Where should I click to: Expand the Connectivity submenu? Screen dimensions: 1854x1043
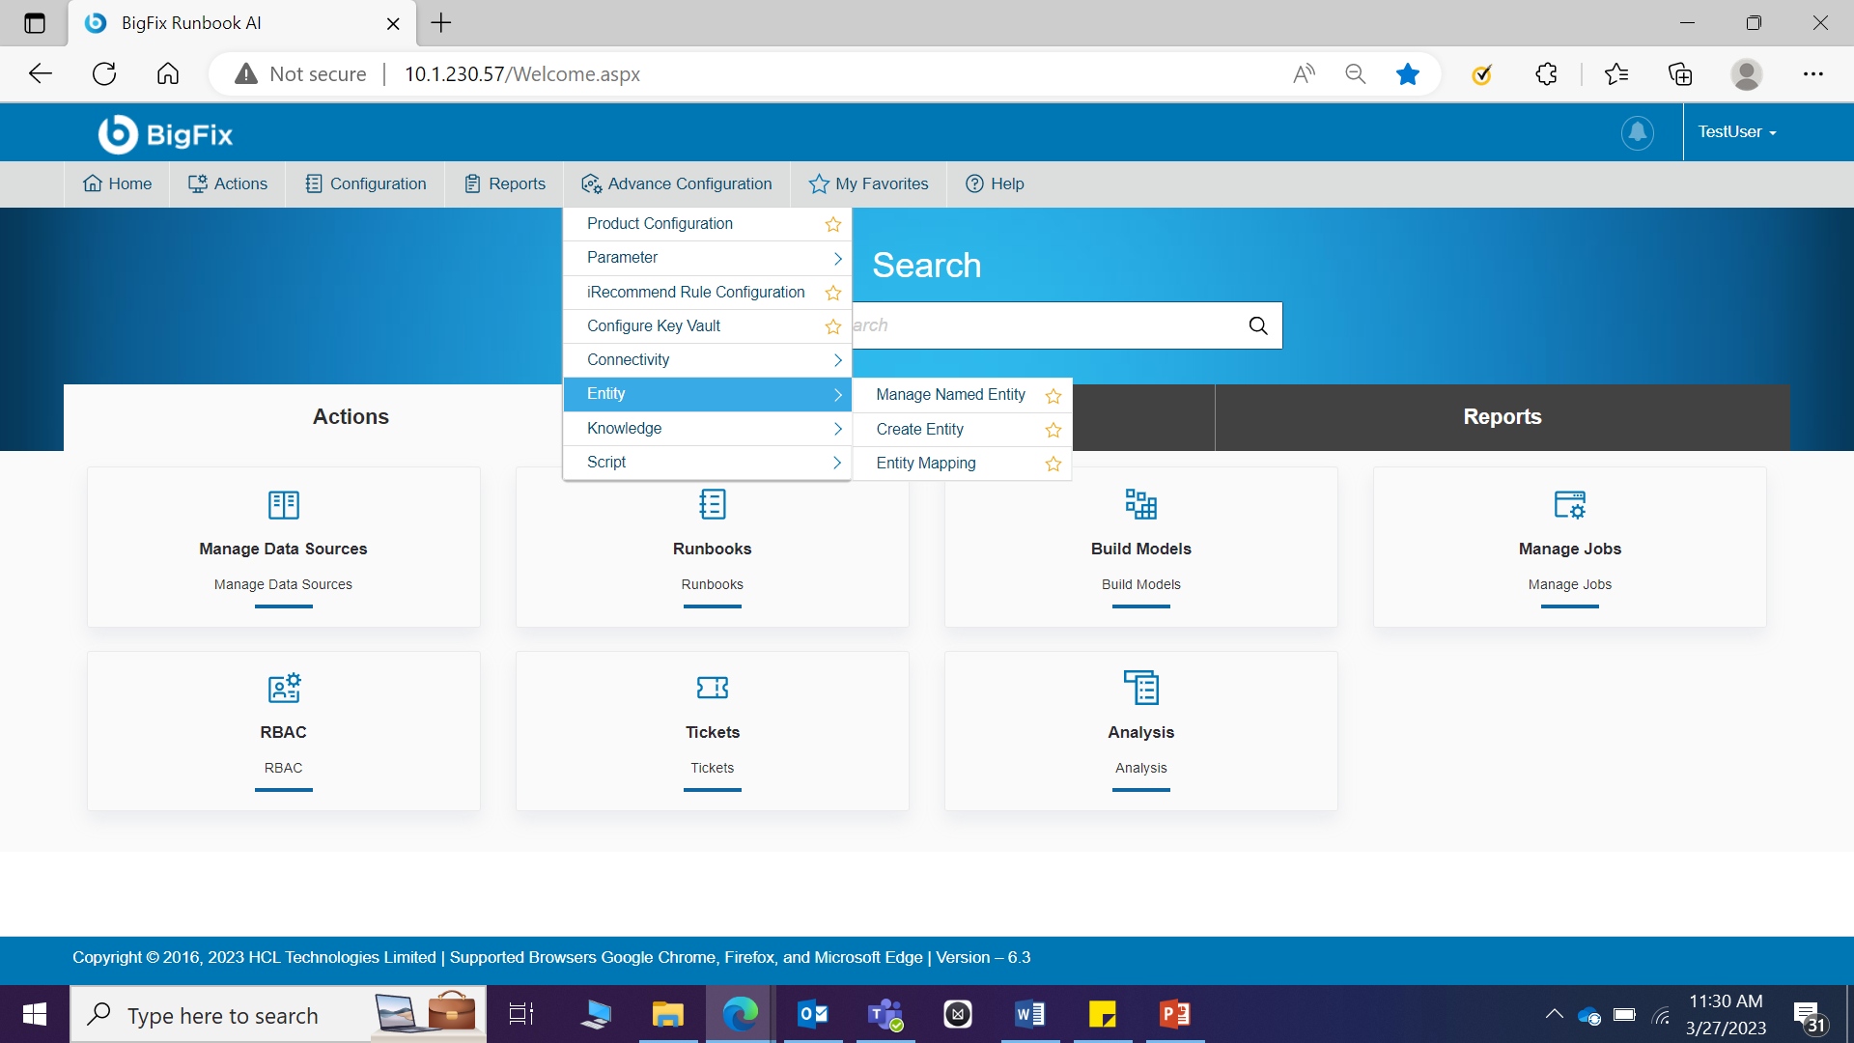[x=708, y=360]
